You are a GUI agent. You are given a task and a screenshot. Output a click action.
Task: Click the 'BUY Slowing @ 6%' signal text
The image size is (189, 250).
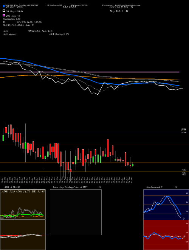[x=59, y=34]
